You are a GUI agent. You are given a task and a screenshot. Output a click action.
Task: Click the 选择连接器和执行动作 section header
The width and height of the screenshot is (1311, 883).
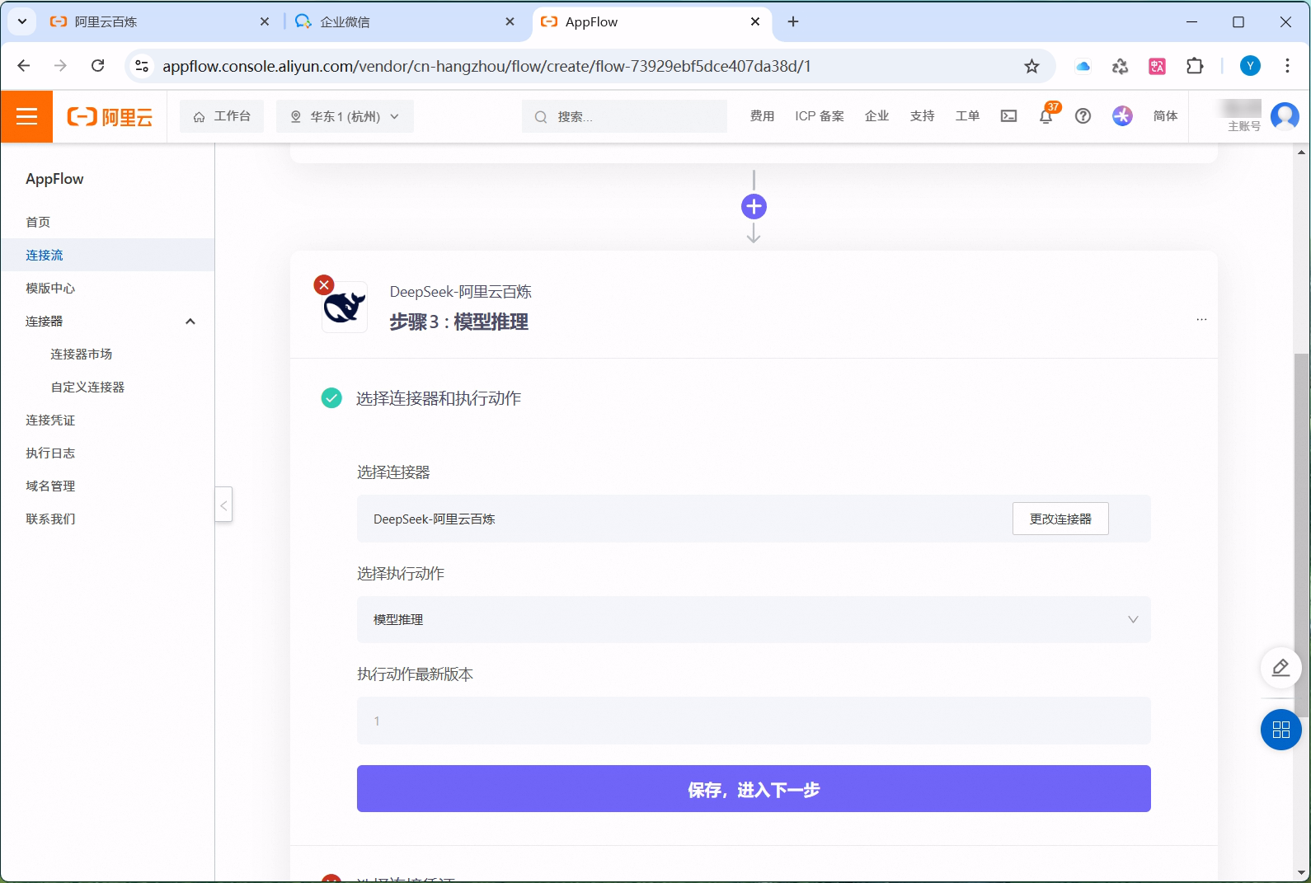(x=439, y=398)
